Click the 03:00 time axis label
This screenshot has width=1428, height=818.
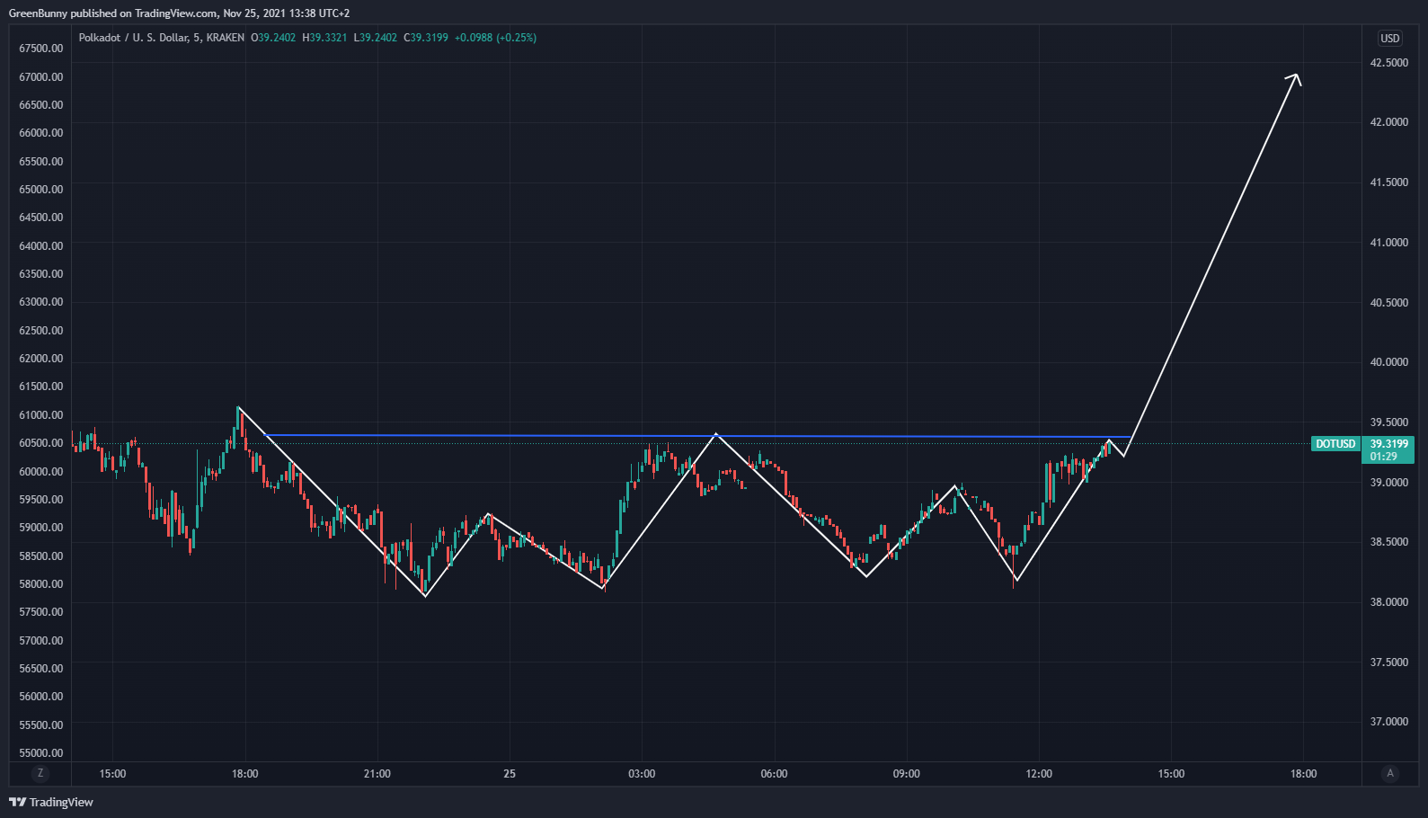coord(642,774)
